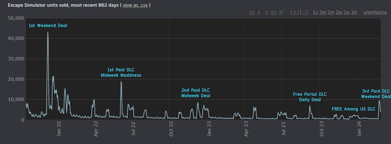
Task: Click the 'unenhance' link
Action: pos(375,12)
